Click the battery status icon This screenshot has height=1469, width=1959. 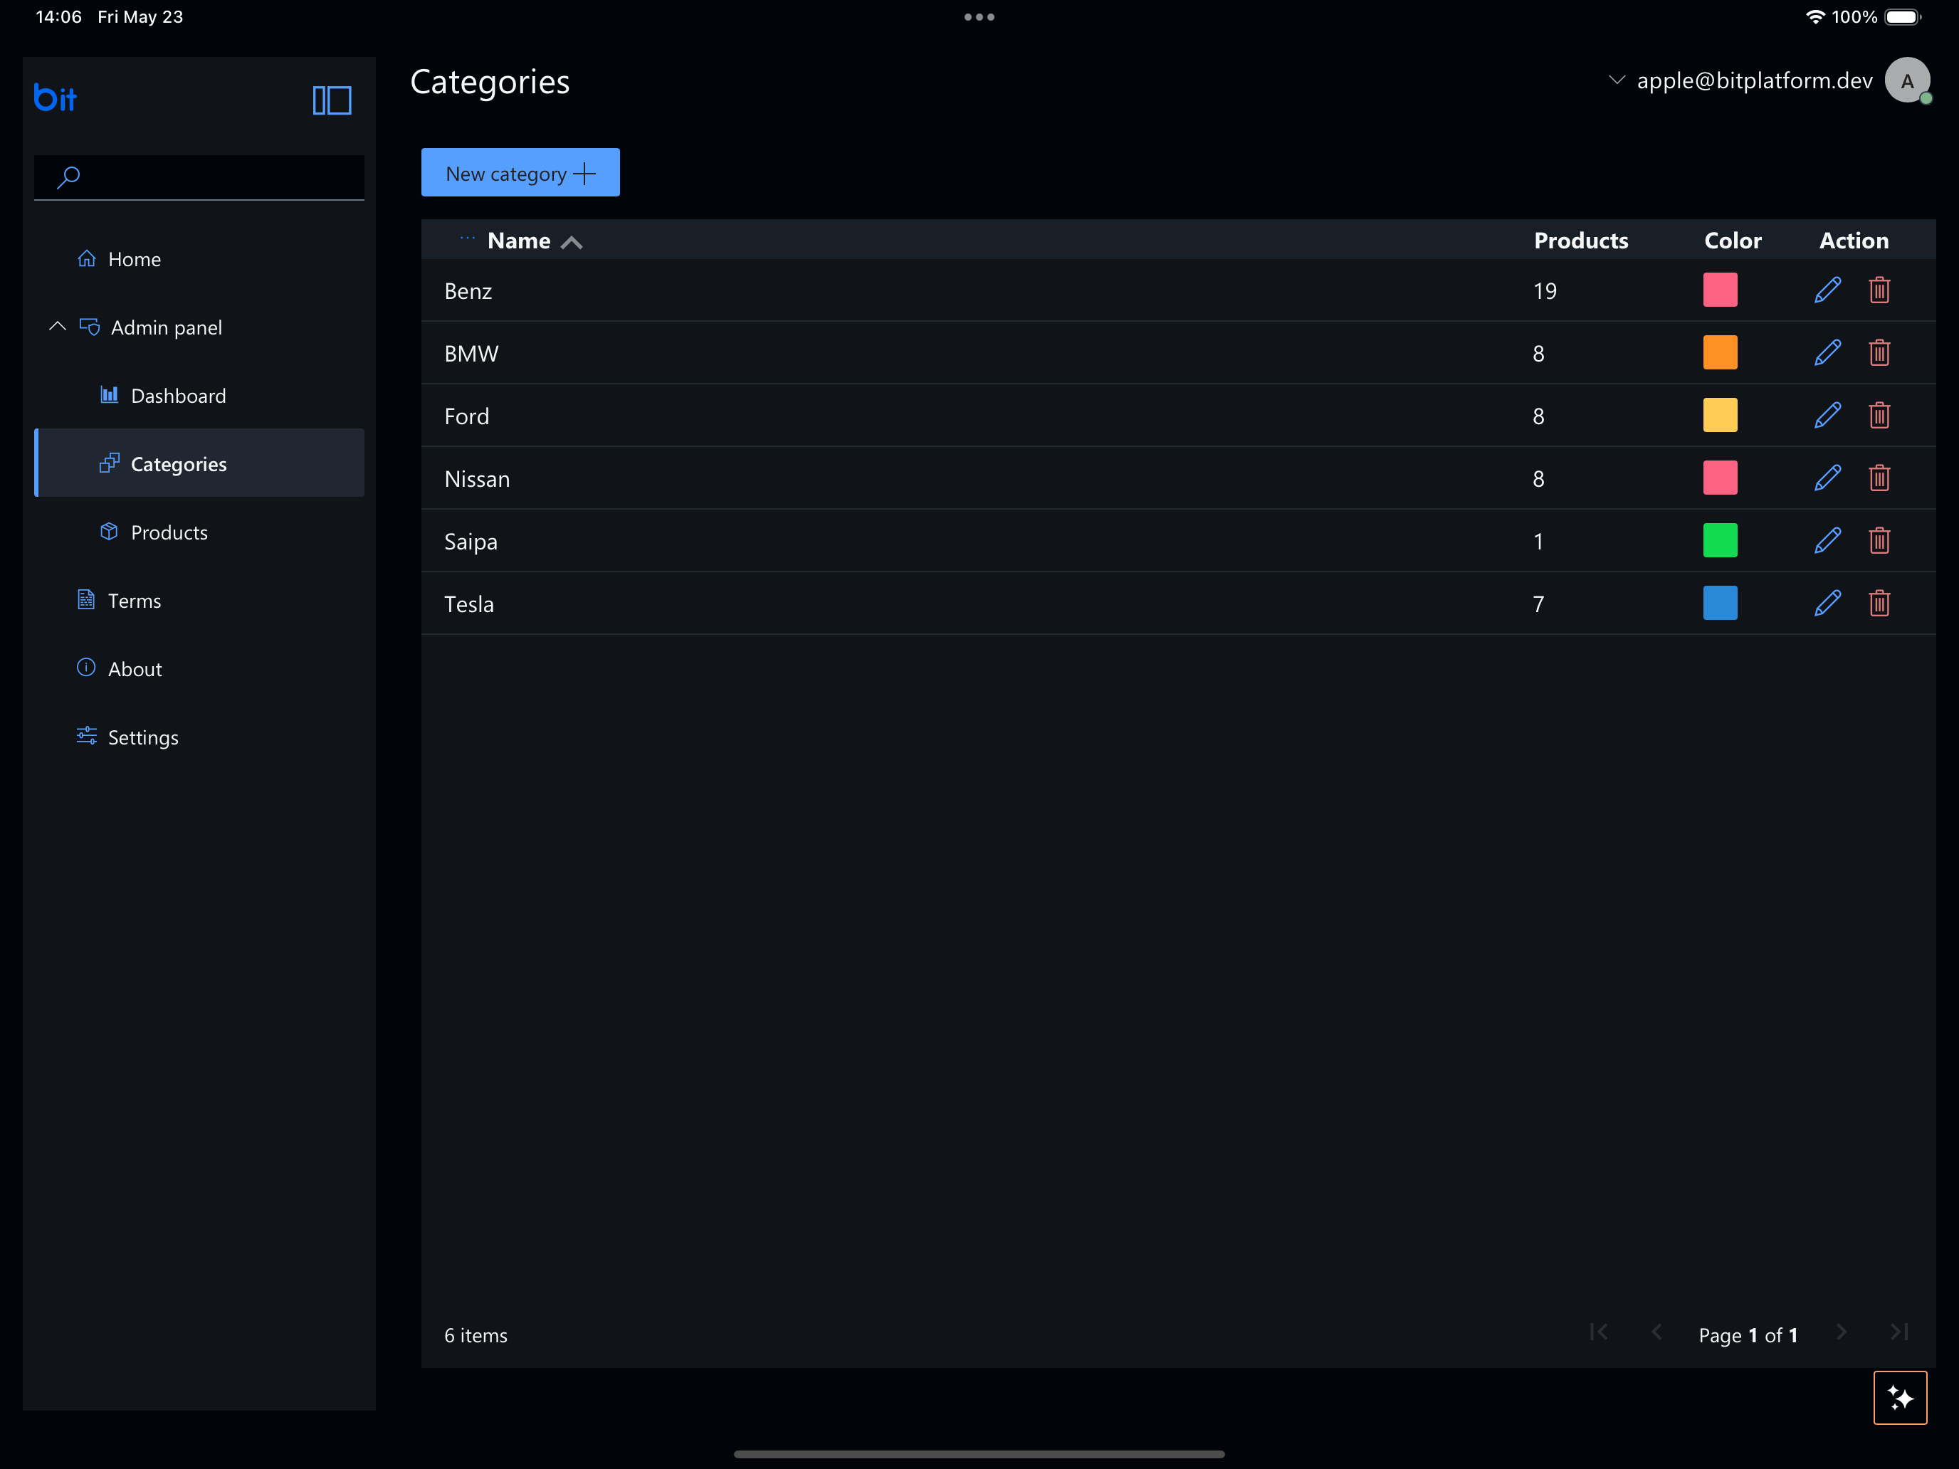1902,17
